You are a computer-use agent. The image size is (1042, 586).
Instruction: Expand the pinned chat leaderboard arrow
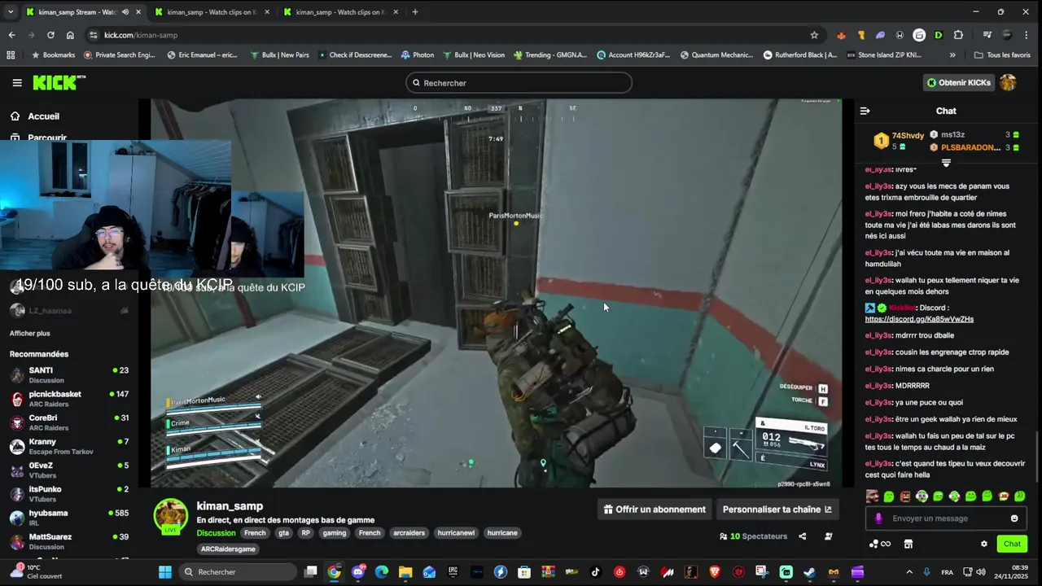point(946,163)
